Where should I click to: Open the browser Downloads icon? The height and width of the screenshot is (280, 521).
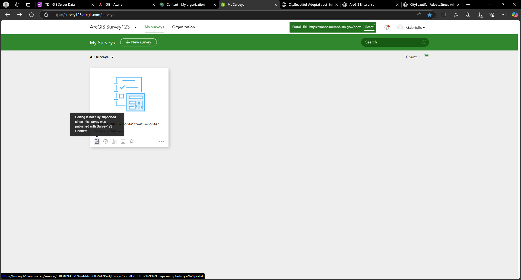480,15
